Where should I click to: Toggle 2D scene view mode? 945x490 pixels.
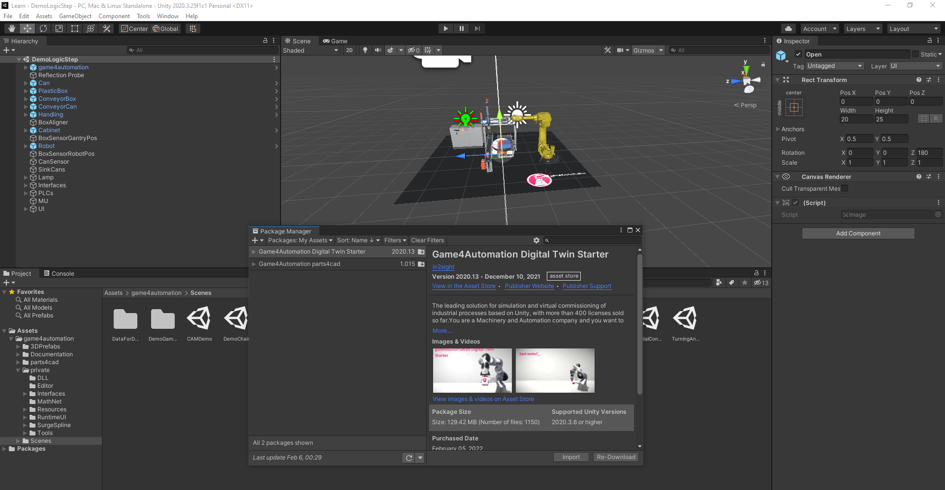349,50
